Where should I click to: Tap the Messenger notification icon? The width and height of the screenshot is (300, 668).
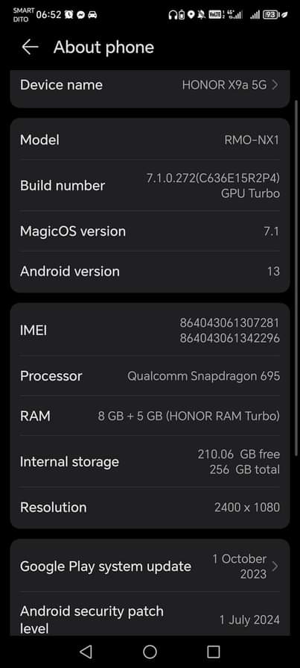click(80, 14)
